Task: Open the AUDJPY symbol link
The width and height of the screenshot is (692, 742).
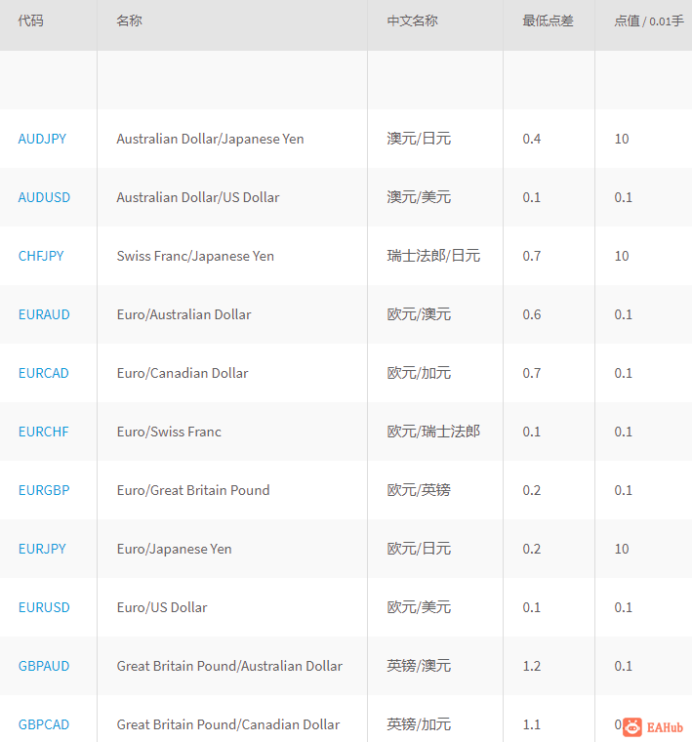Action: pos(42,139)
